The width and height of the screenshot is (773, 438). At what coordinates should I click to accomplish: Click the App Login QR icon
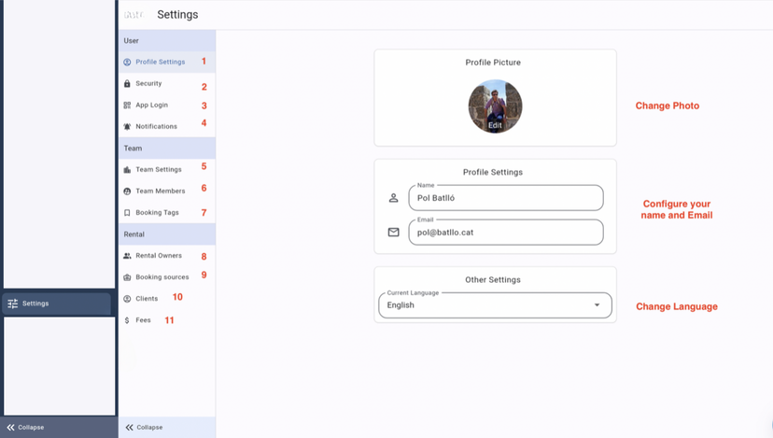(x=127, y=106)
